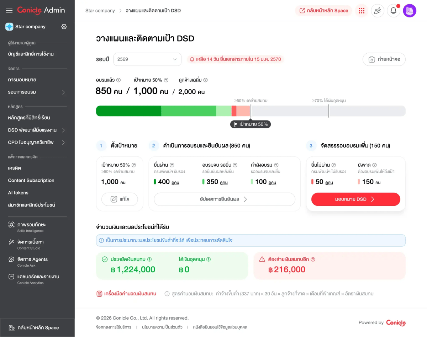Click the แดชบอร์ดและรายงาน analytics icon
This screenshot has width=427, height=337.
(11, 277)
